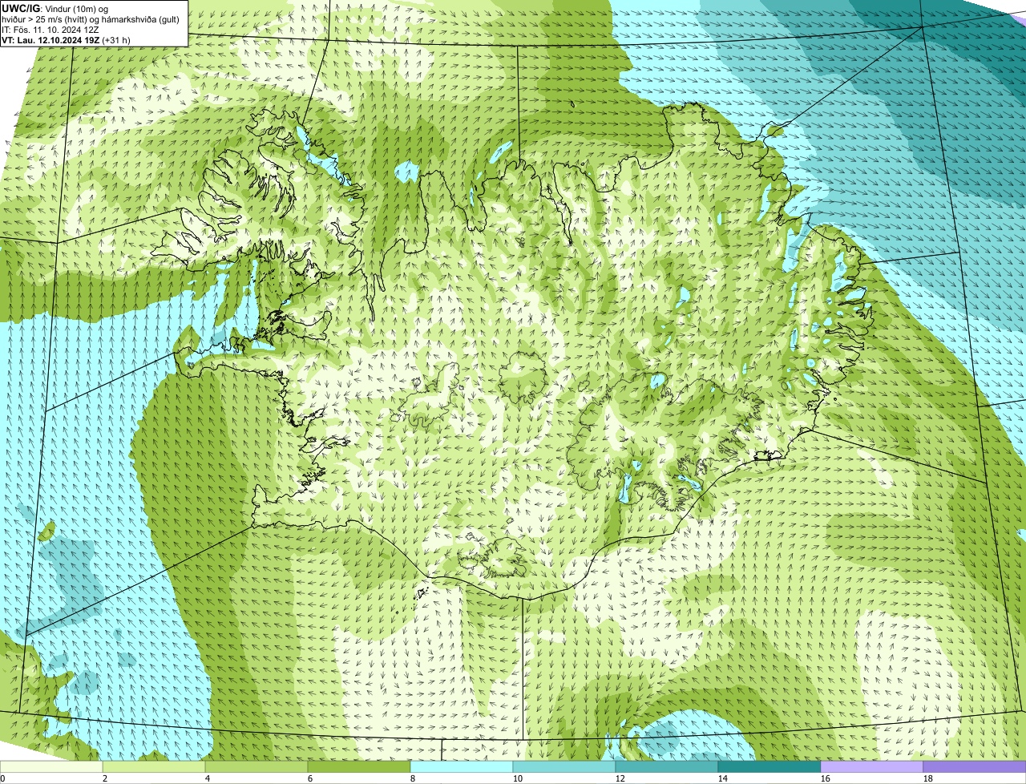
Task: Click the 4–6 m/s green legend swatch
Action: [256, 767]
